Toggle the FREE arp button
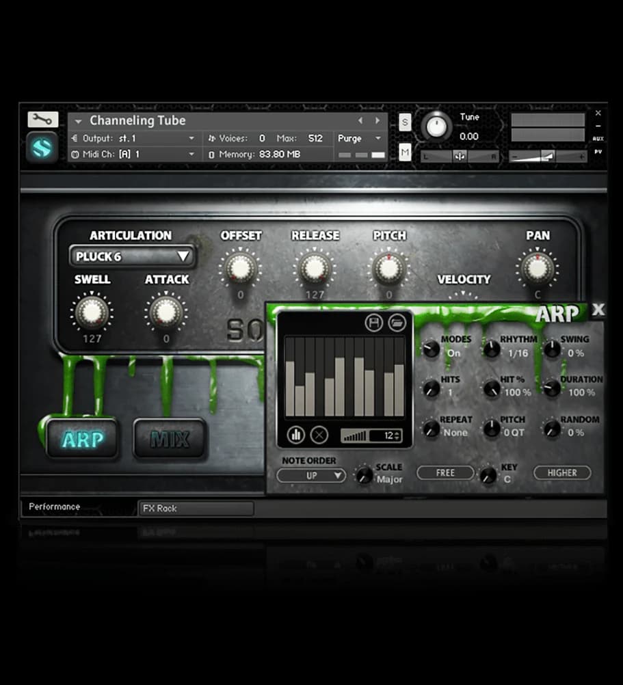 click(x=445, y=472)
